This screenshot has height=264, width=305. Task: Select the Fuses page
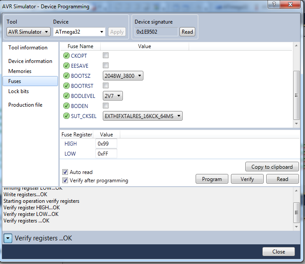click(x=30, y=81)
